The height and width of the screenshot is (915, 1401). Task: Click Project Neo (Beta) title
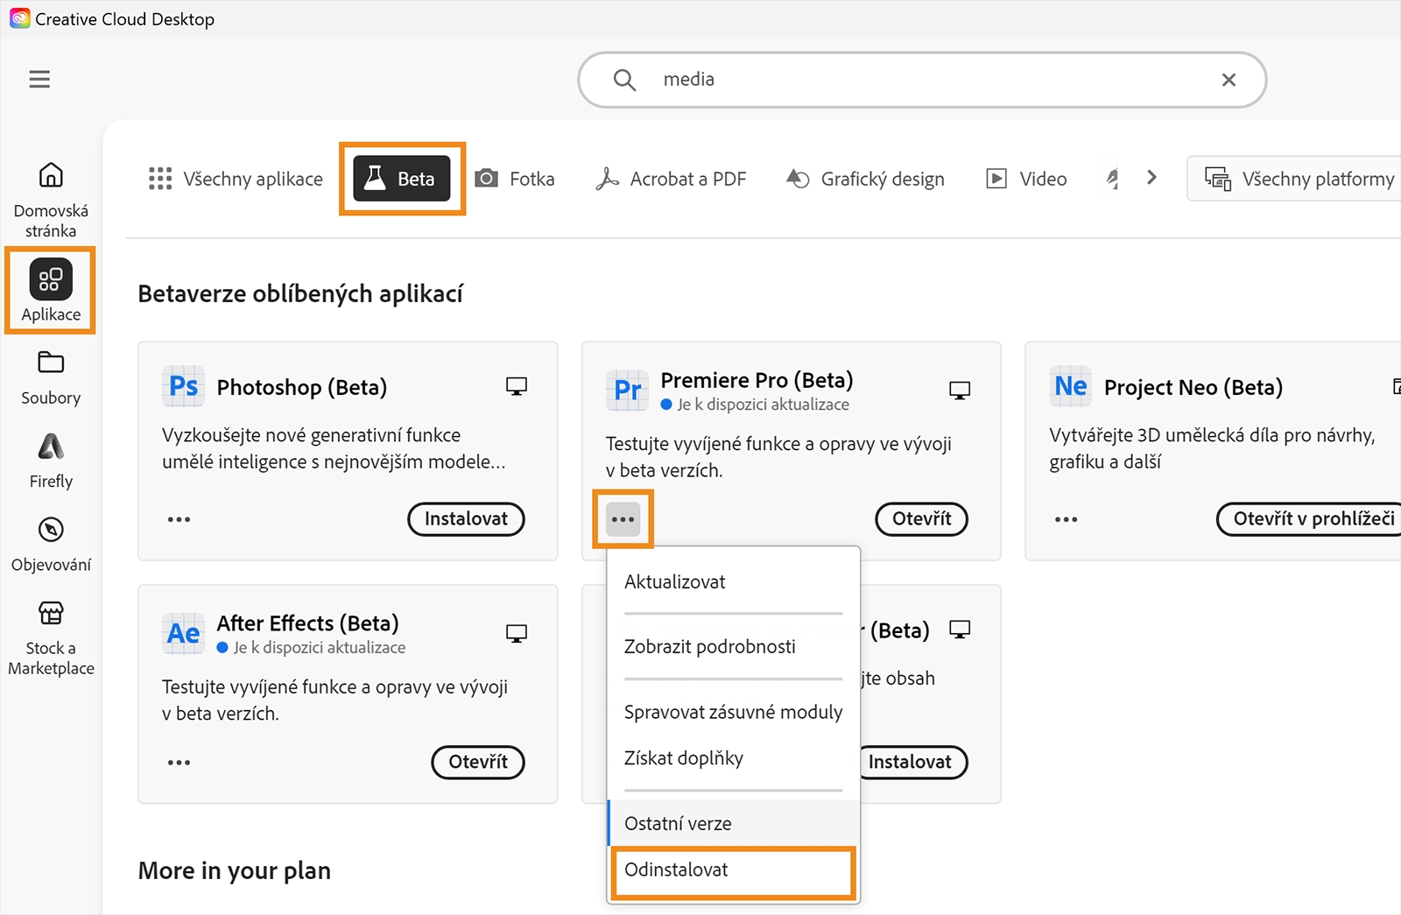click(1193, 387)
